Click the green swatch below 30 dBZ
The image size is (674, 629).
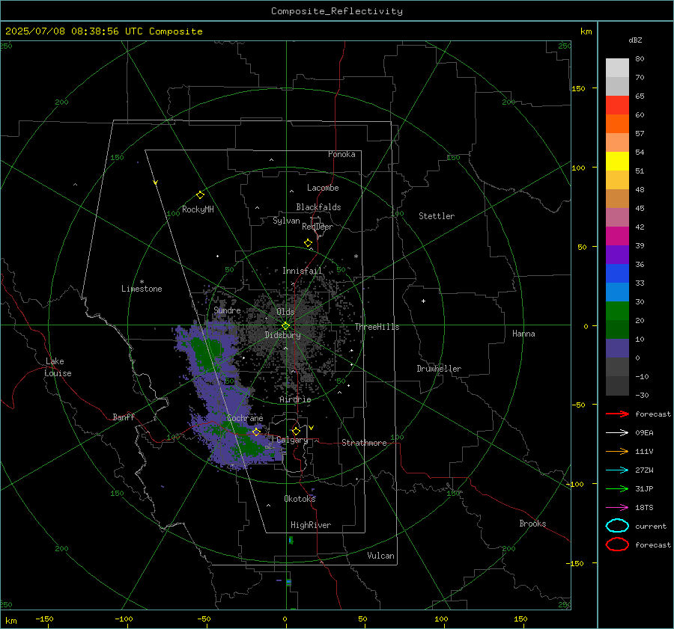617,311
